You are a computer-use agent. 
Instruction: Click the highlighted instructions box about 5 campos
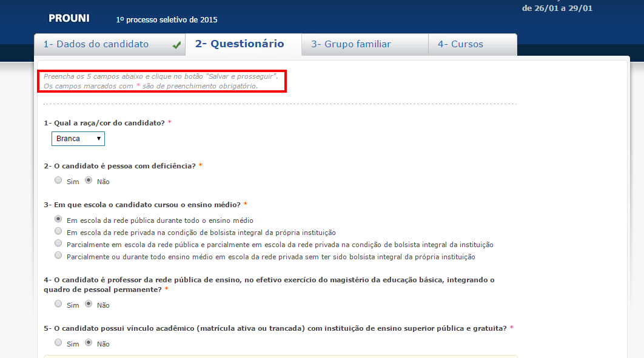click(162, 81)
